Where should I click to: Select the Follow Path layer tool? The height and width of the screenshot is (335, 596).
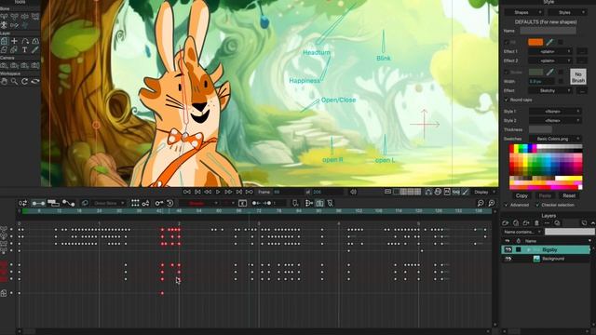pyautogui.click(x=25, y=41)
